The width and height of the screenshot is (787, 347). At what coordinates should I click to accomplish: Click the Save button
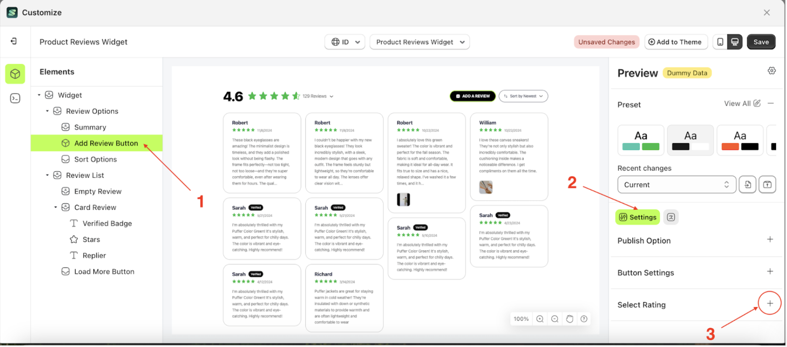pos(761,42)
